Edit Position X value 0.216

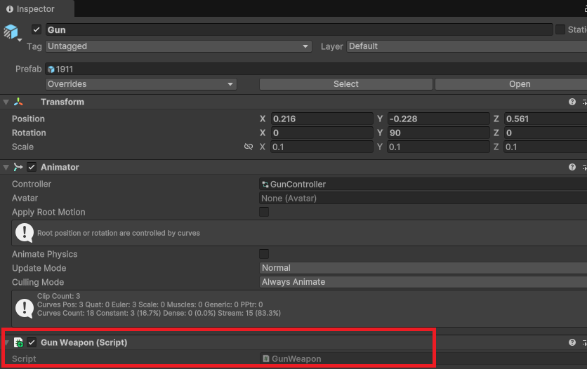tap(322, 119)
